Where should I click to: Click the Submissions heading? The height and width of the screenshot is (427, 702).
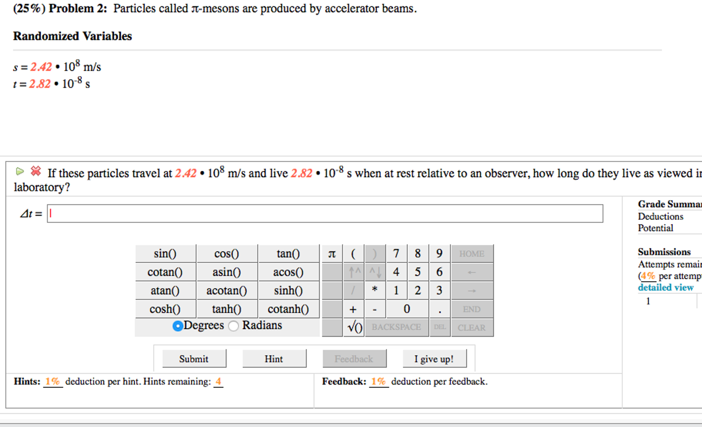(664, 252)
